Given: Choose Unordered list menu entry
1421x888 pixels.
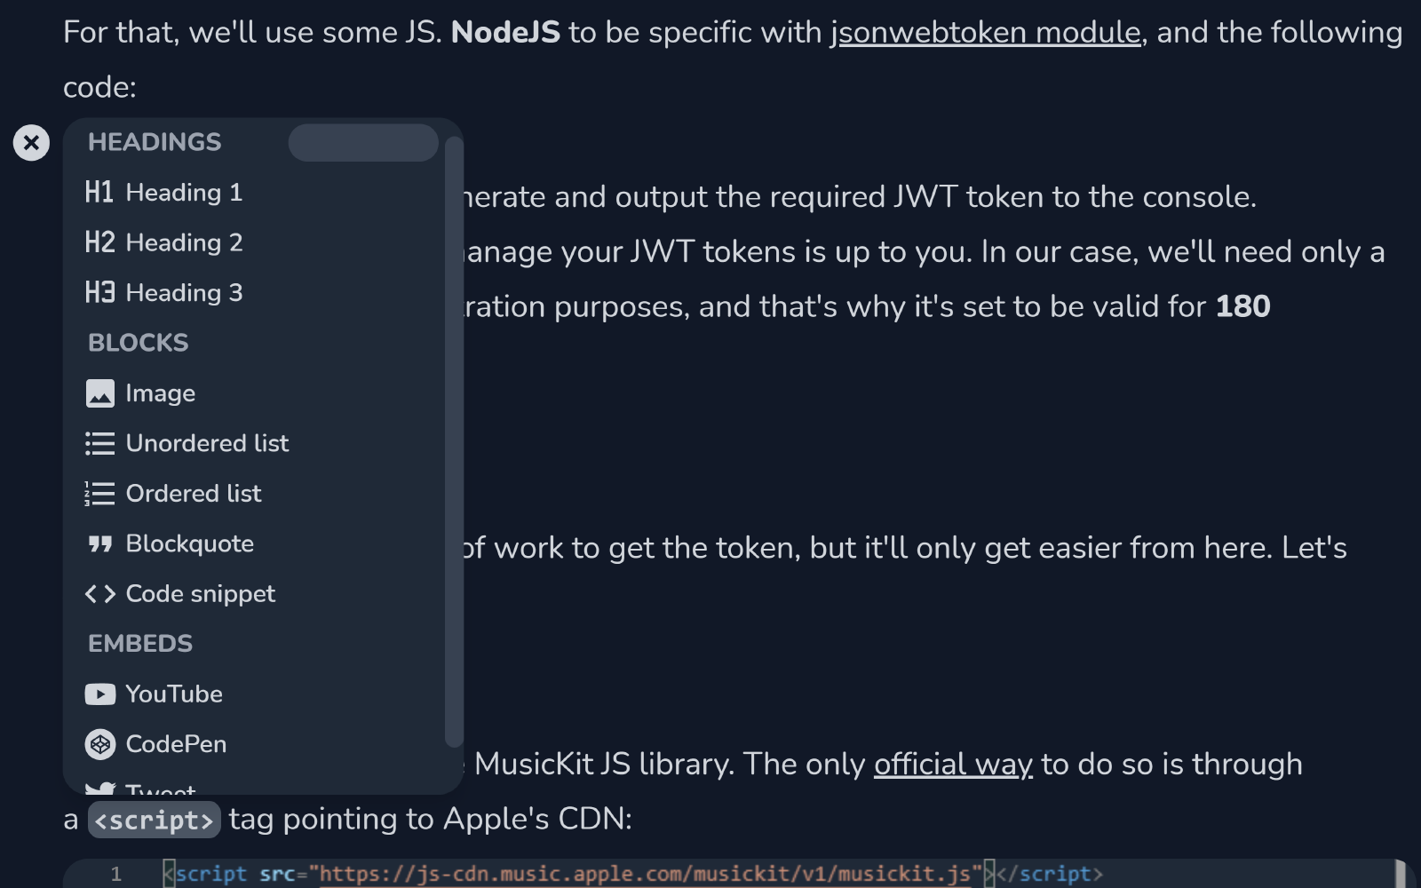Looking at the screenshot, I should pyautogui.click(x=207, y=443).
